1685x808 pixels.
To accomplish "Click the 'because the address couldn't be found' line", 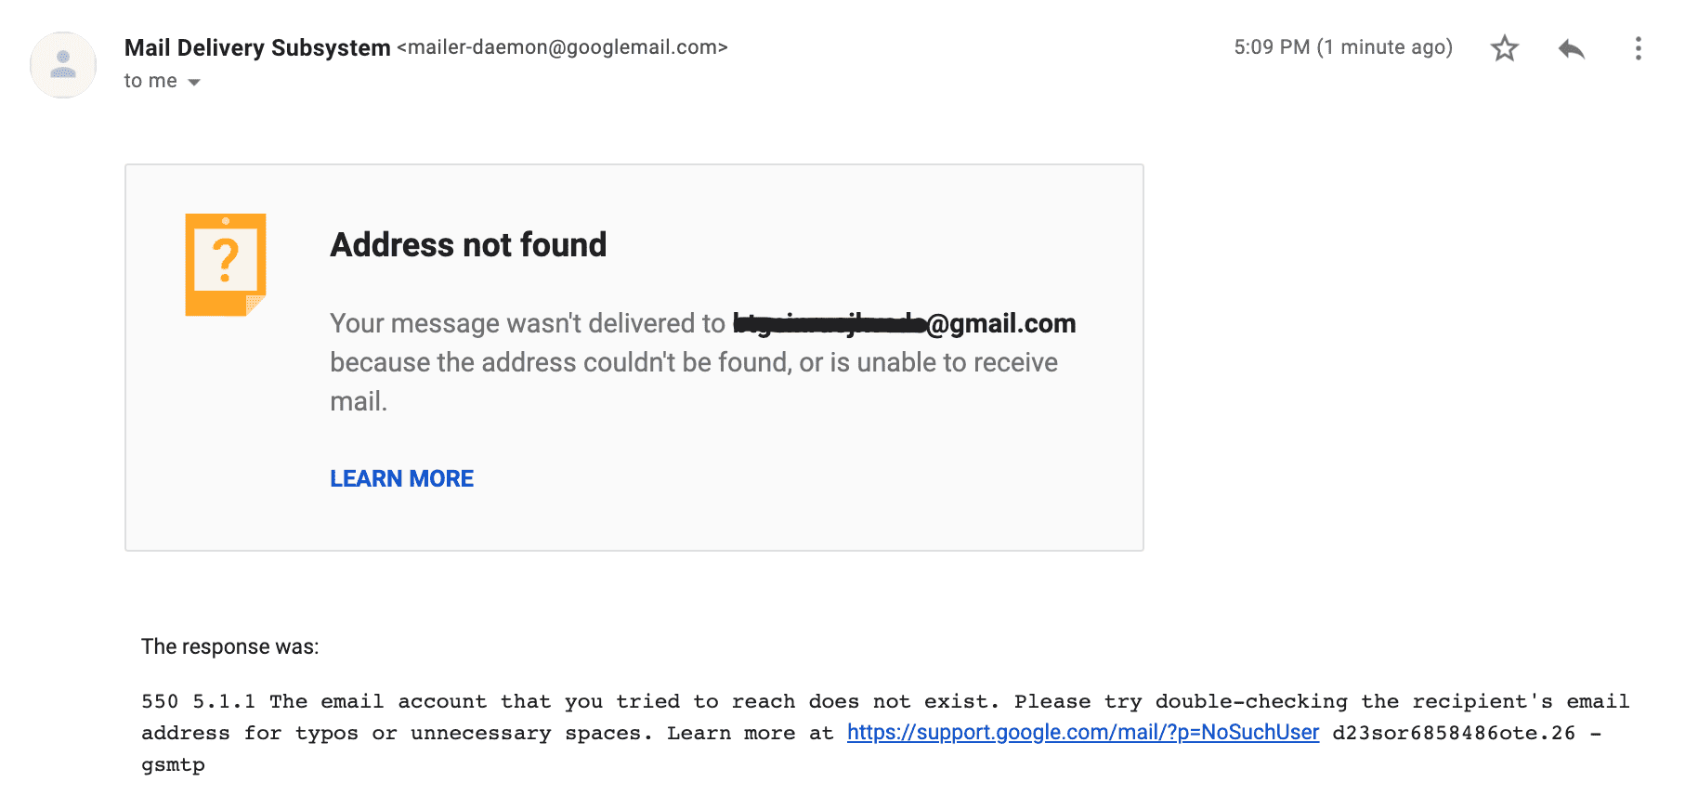I will [694, 362].
